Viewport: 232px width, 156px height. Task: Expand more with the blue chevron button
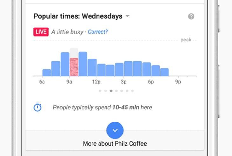point(115,130)
